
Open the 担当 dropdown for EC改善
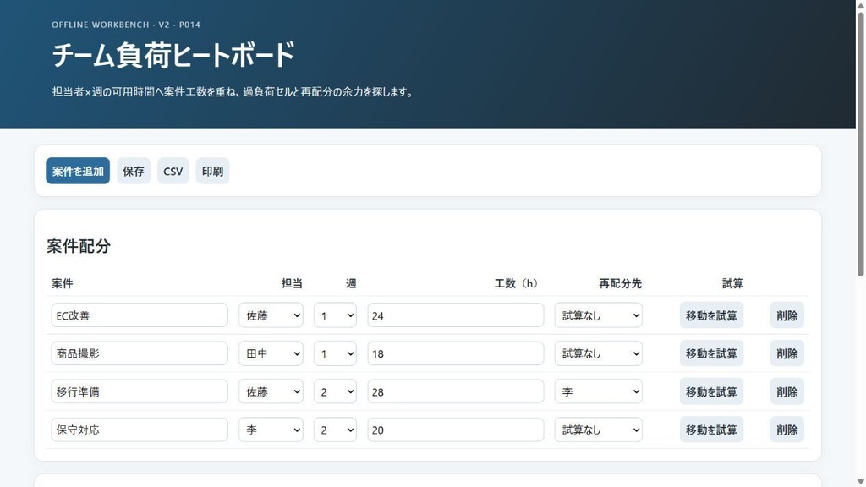click(271, 315)
